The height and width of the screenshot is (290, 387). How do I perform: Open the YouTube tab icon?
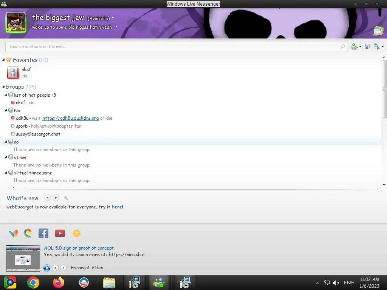pyautogui.click(x=60, y=233)
